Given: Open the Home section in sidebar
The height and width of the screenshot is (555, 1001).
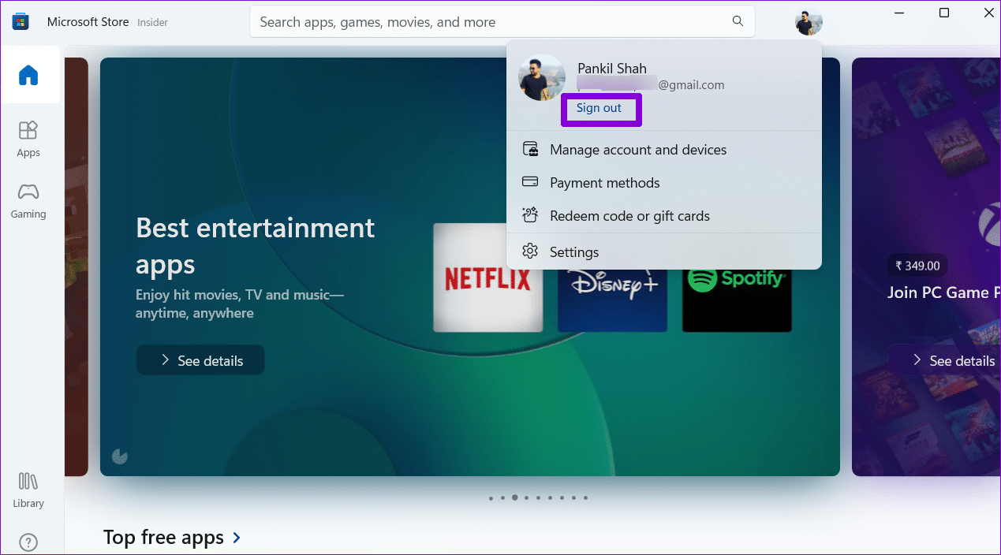Looking at the screenshot, I should click(x=29, y=75).
